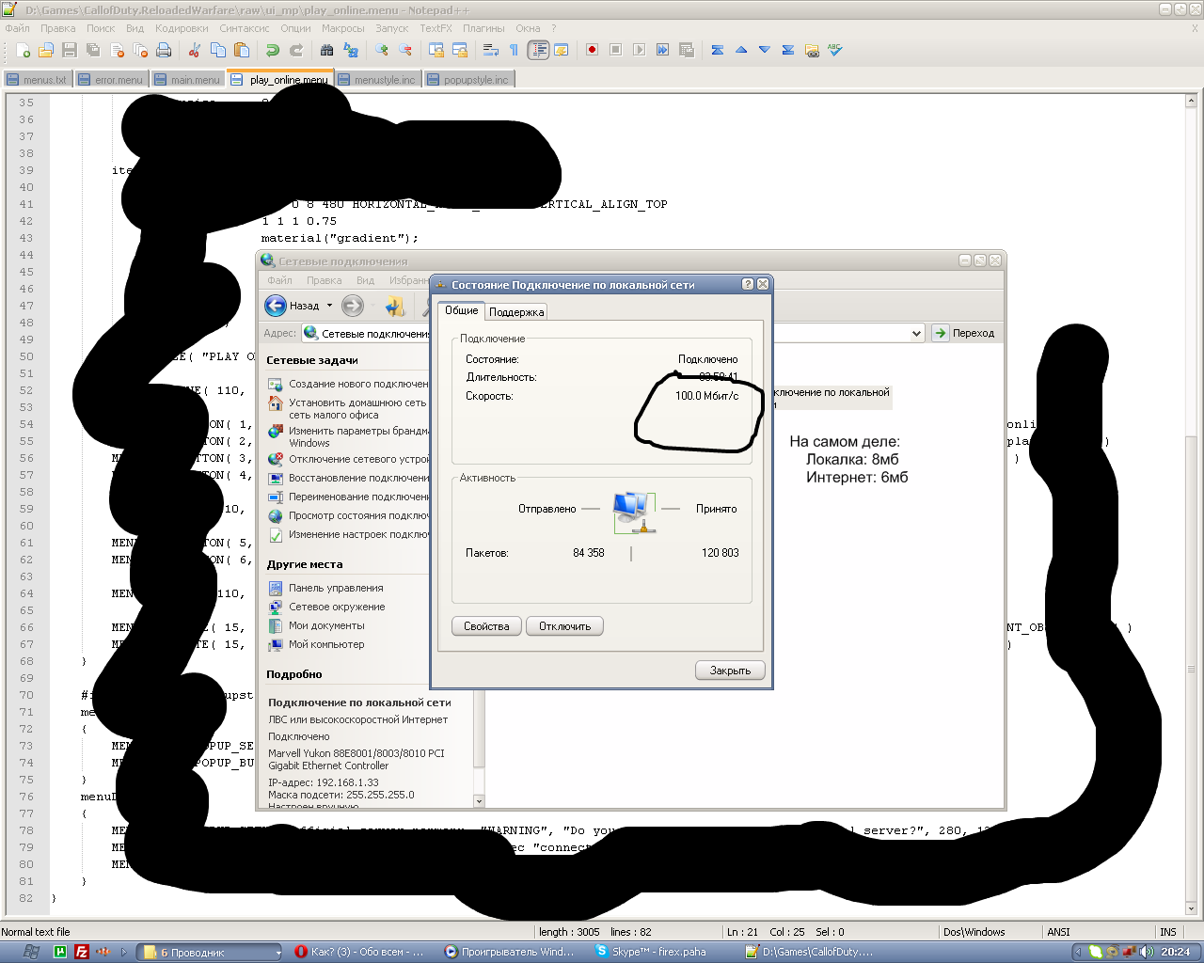Switch to the menustyle.inc tab
Screen dimensions: 1204x963
pyautogui.click(x=377, y=80)
